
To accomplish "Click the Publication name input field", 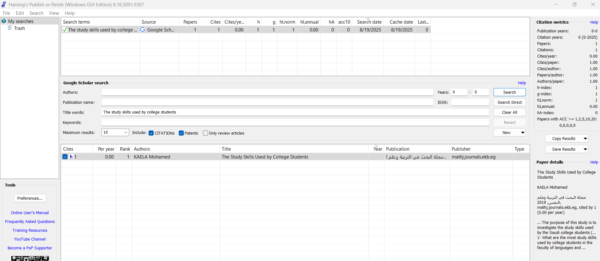I will [x=267, y=102].
